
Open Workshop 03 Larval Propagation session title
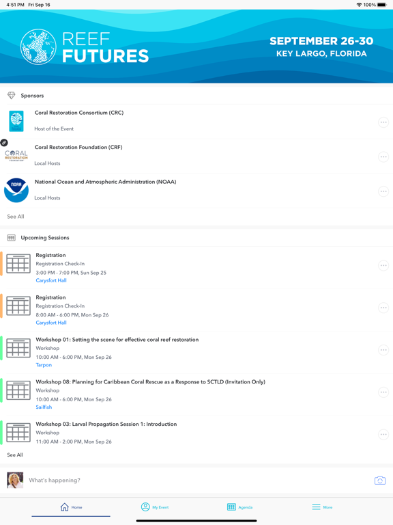(x=106, y=424)
